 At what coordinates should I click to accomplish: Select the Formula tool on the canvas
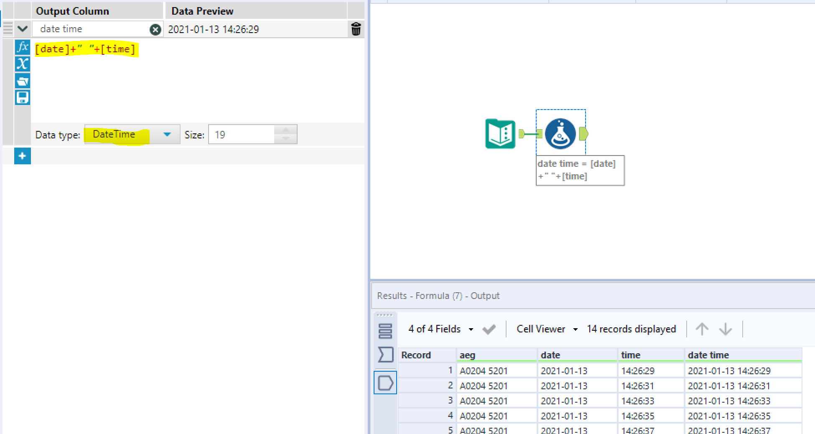pos(560,133)
